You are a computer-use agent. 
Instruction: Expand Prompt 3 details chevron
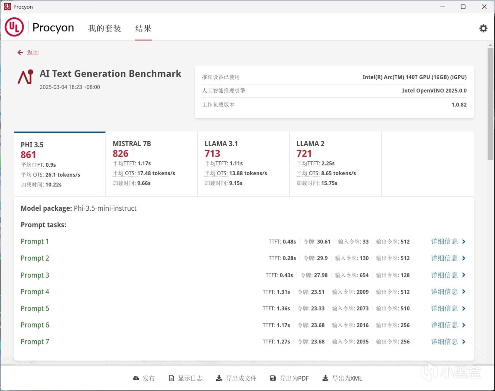[x=464, y=275]
